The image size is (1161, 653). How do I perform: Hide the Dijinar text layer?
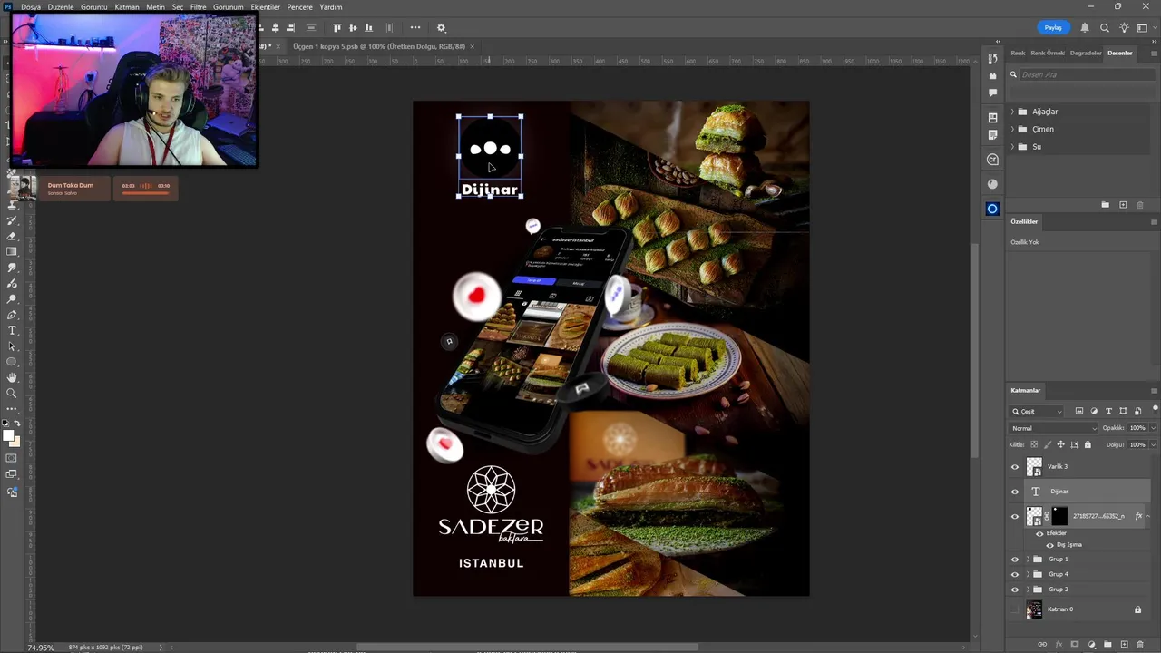pos(1015,492)
